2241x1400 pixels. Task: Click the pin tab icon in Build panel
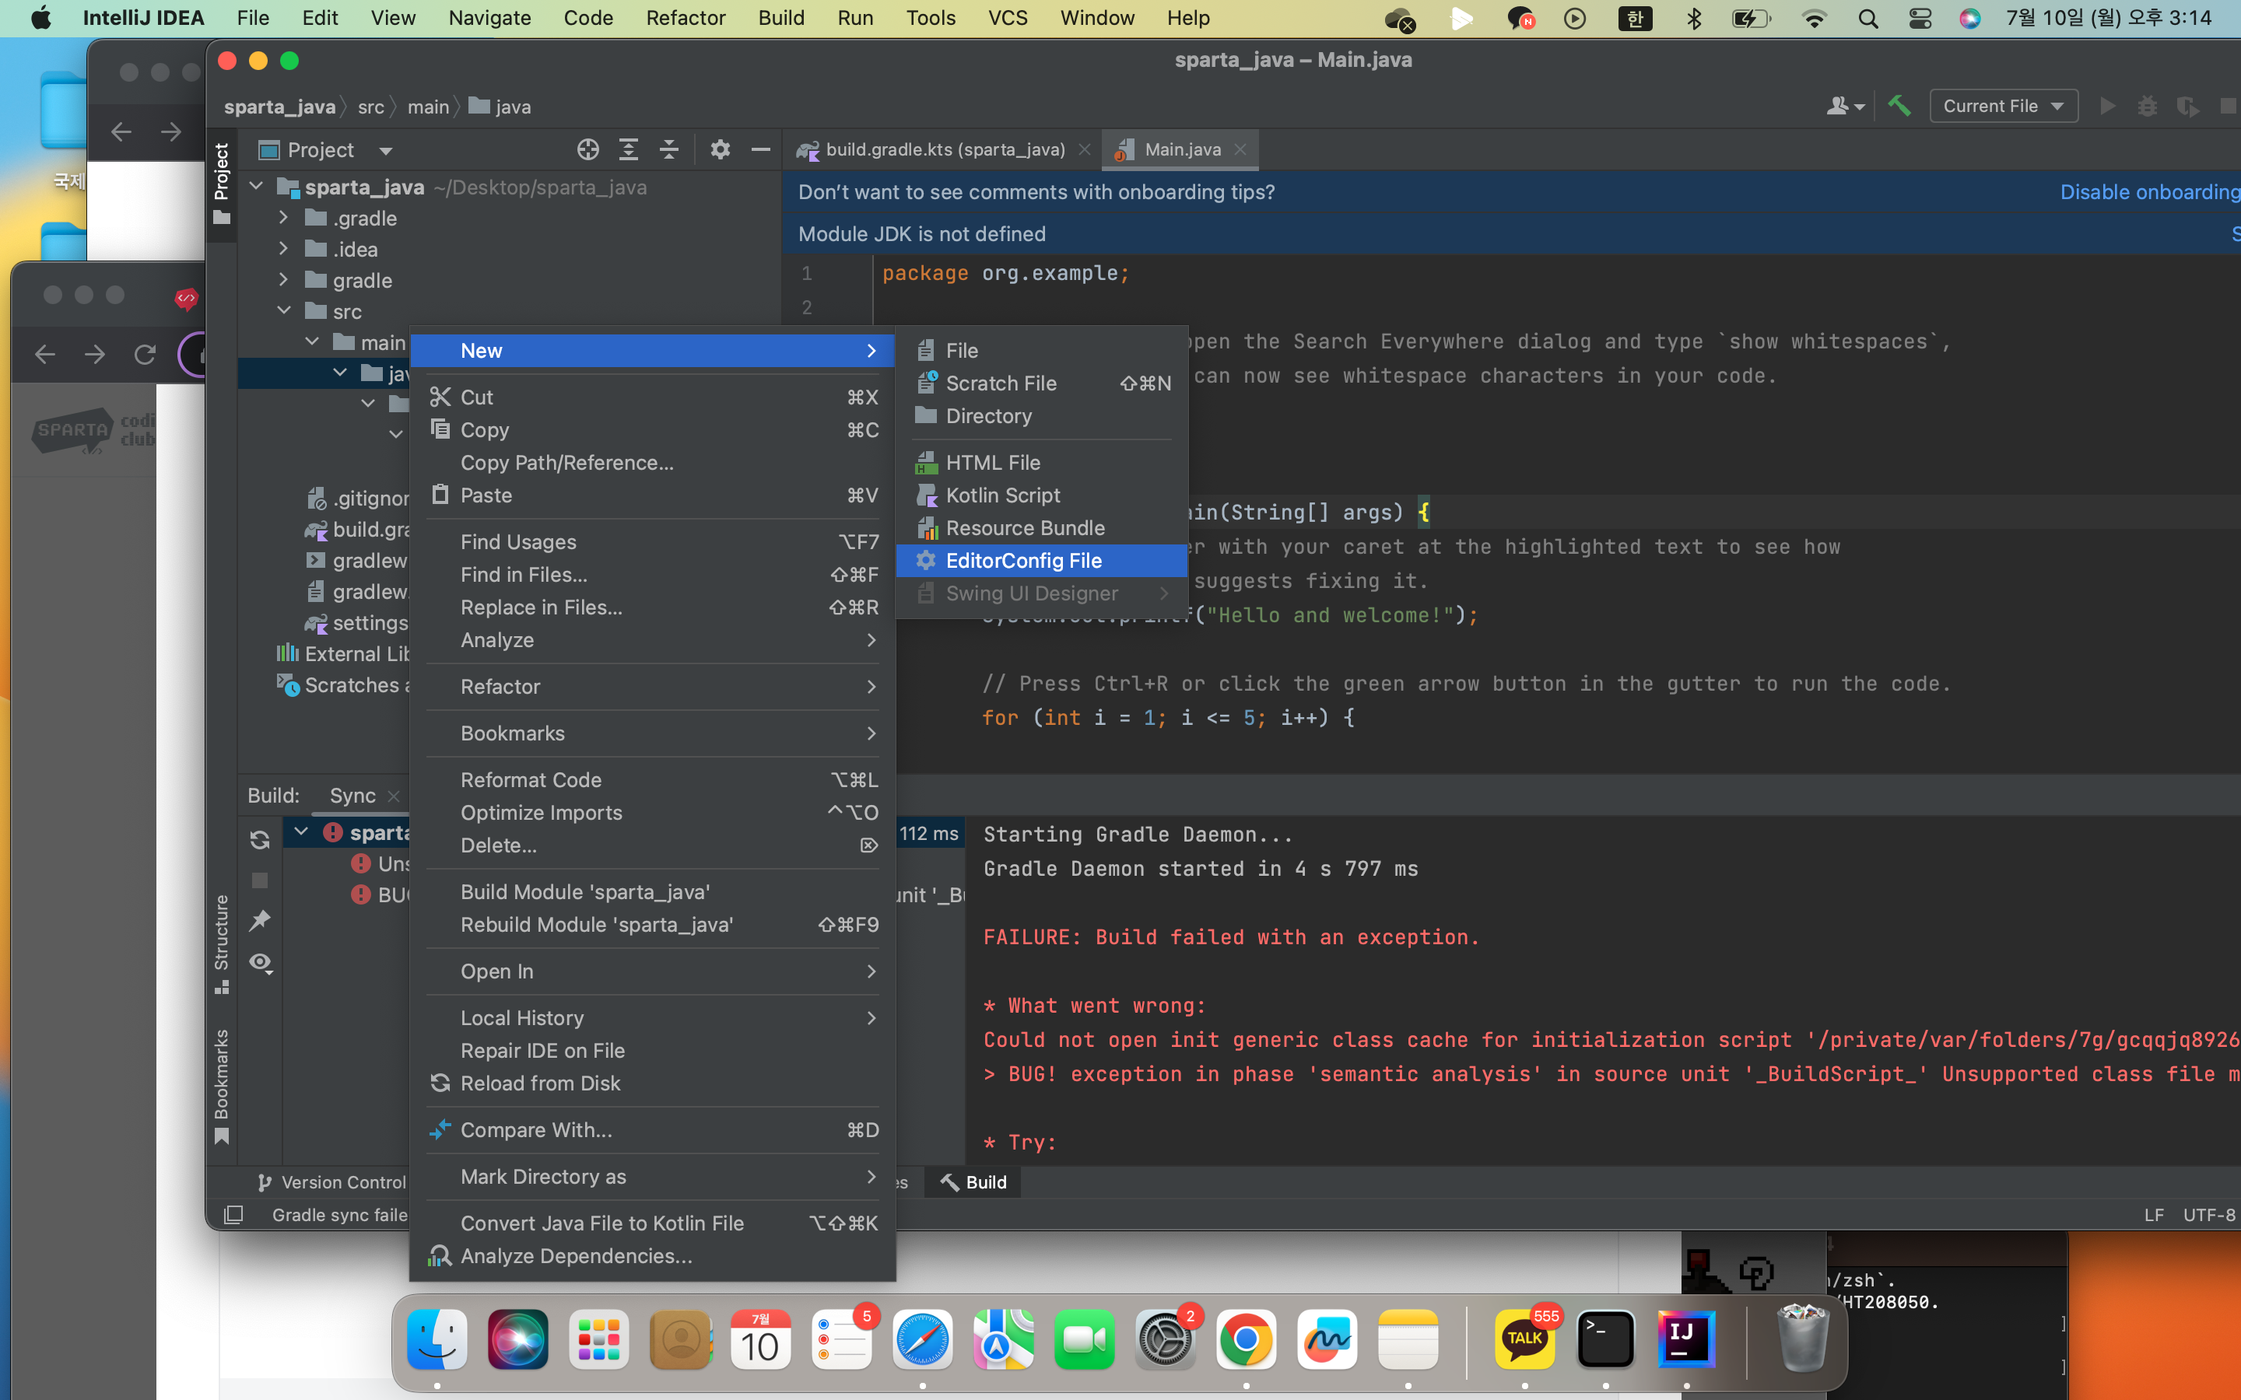point(260,920)
